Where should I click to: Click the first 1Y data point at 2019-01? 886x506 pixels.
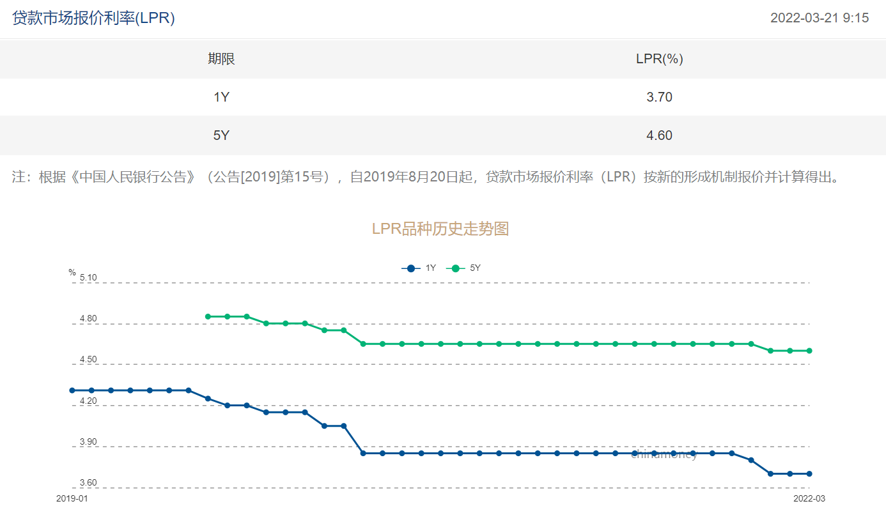(x=72, y=390)
